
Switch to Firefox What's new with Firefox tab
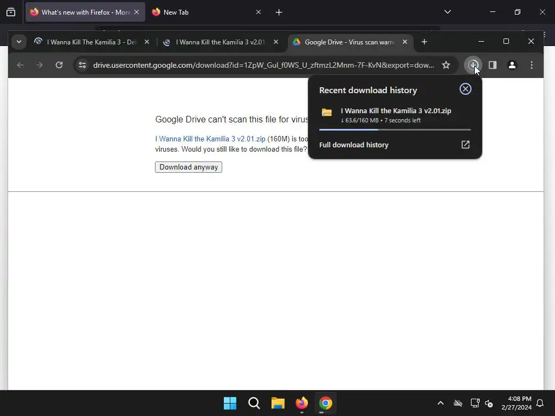[85, 12]
